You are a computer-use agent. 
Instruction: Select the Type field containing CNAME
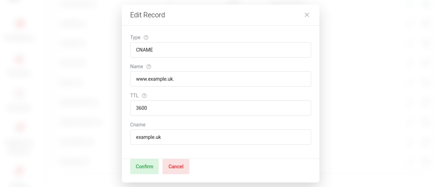point(220,50)
